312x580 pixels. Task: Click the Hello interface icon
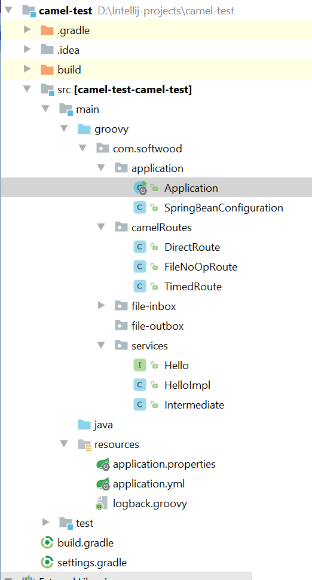tap(139, 366)
